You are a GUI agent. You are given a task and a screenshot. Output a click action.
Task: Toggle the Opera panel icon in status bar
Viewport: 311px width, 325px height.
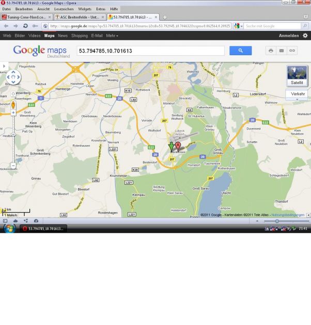click(x=5, y=221)
